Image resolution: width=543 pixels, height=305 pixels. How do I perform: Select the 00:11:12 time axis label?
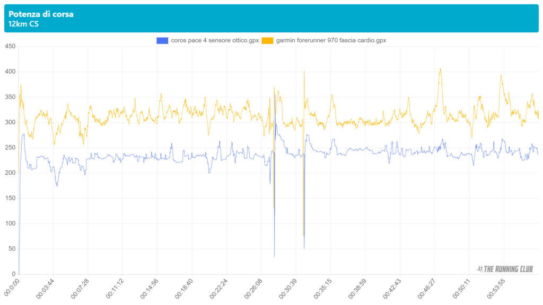[x=115, y=289]
